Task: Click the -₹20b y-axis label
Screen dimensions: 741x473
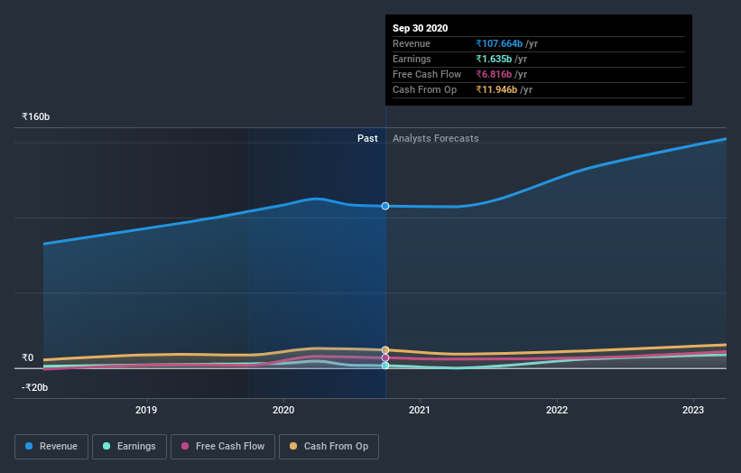Action: [34, 387]
